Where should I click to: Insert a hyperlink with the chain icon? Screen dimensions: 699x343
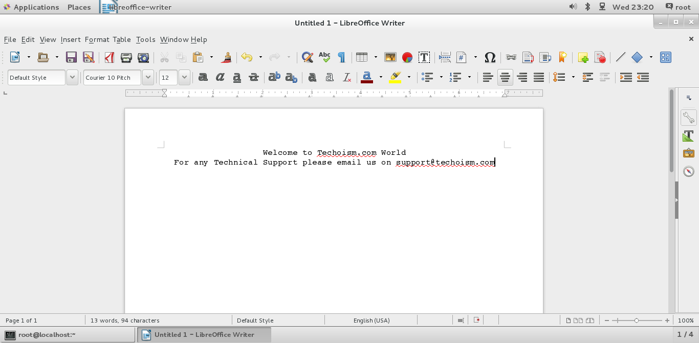click(x=511, y=57)
